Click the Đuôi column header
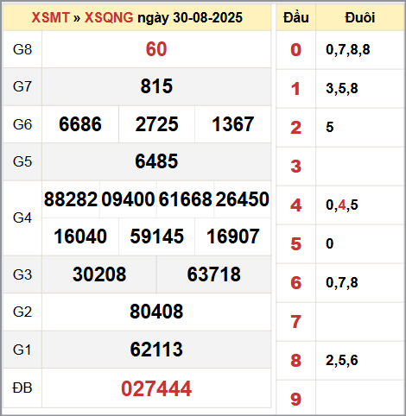Image resolution: width=406 pixels, height=416 pixels. (x=360, y=17)
